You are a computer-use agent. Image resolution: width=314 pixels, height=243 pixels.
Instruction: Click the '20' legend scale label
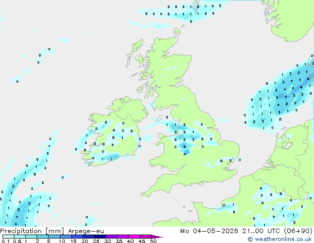pyautogui.click(x=85, y=241)
